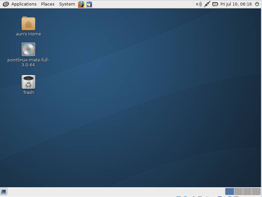
Task: Check the battery status icon
Action: click(x=215, y=4)
